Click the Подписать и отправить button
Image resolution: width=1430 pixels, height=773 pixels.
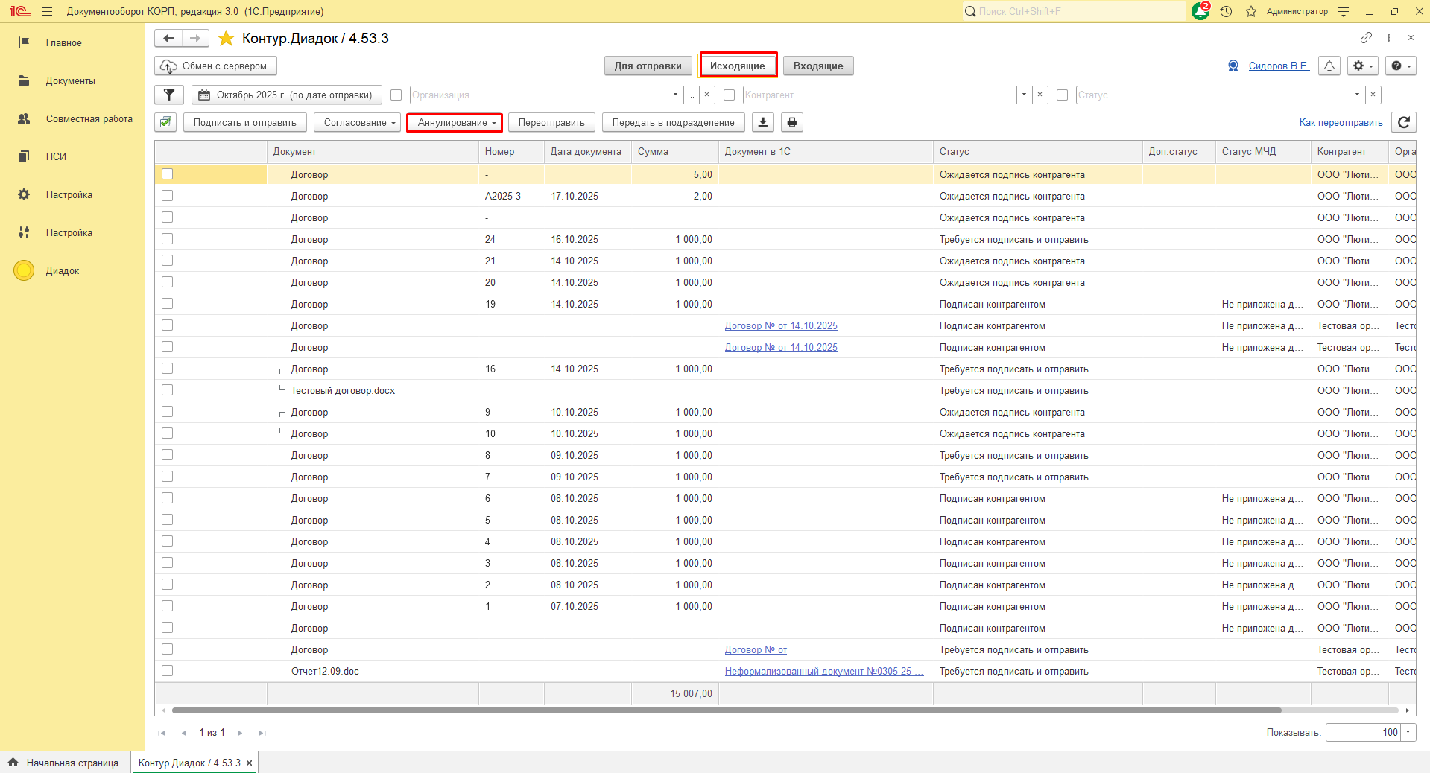(244, 122)
